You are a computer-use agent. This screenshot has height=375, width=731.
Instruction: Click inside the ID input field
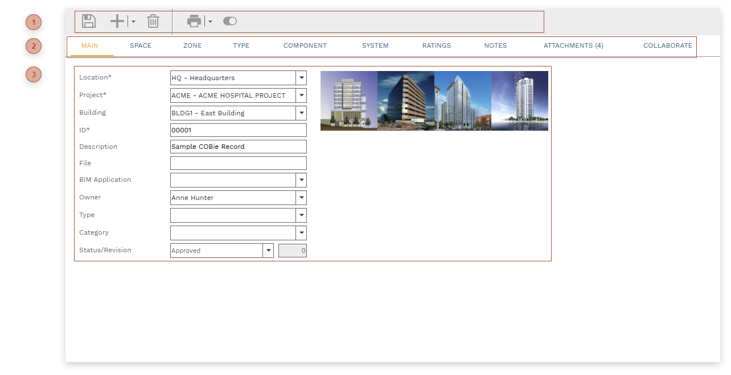click(238, 130)
